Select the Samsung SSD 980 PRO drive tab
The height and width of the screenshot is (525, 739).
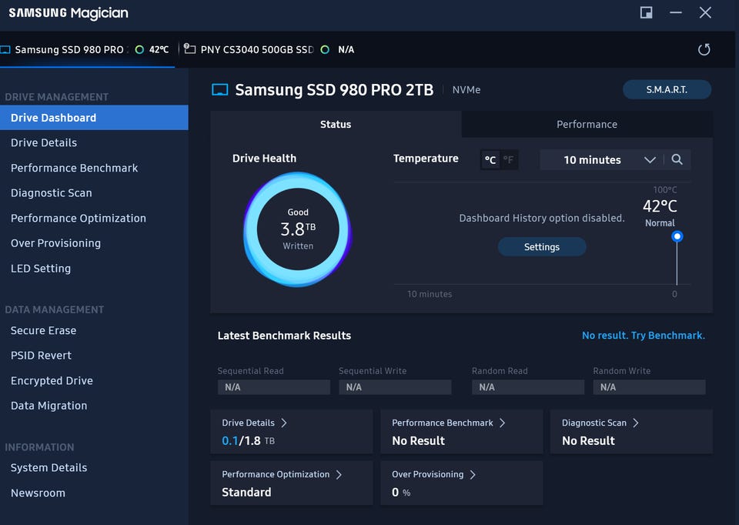(87, 49)
